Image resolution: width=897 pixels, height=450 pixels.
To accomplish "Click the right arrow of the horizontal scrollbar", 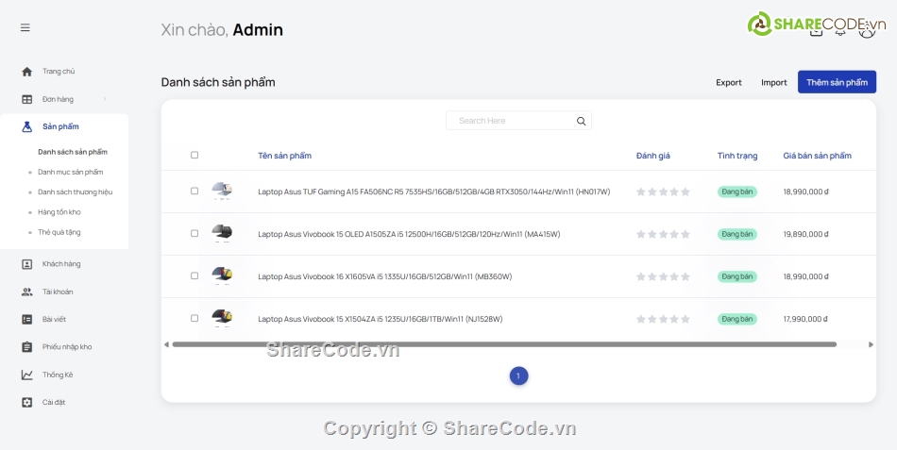I will pyautogui.click(x=871, y=344).
